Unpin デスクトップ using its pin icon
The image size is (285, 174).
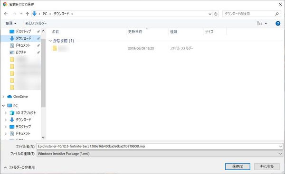38,32
